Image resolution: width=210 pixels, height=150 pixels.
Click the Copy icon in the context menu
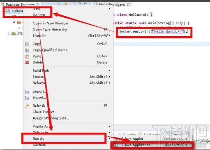(27, 44)
